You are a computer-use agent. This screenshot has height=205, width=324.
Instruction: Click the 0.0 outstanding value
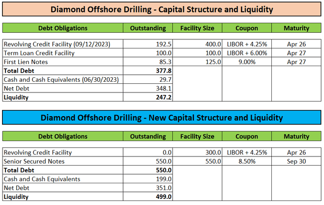(167, 152)
